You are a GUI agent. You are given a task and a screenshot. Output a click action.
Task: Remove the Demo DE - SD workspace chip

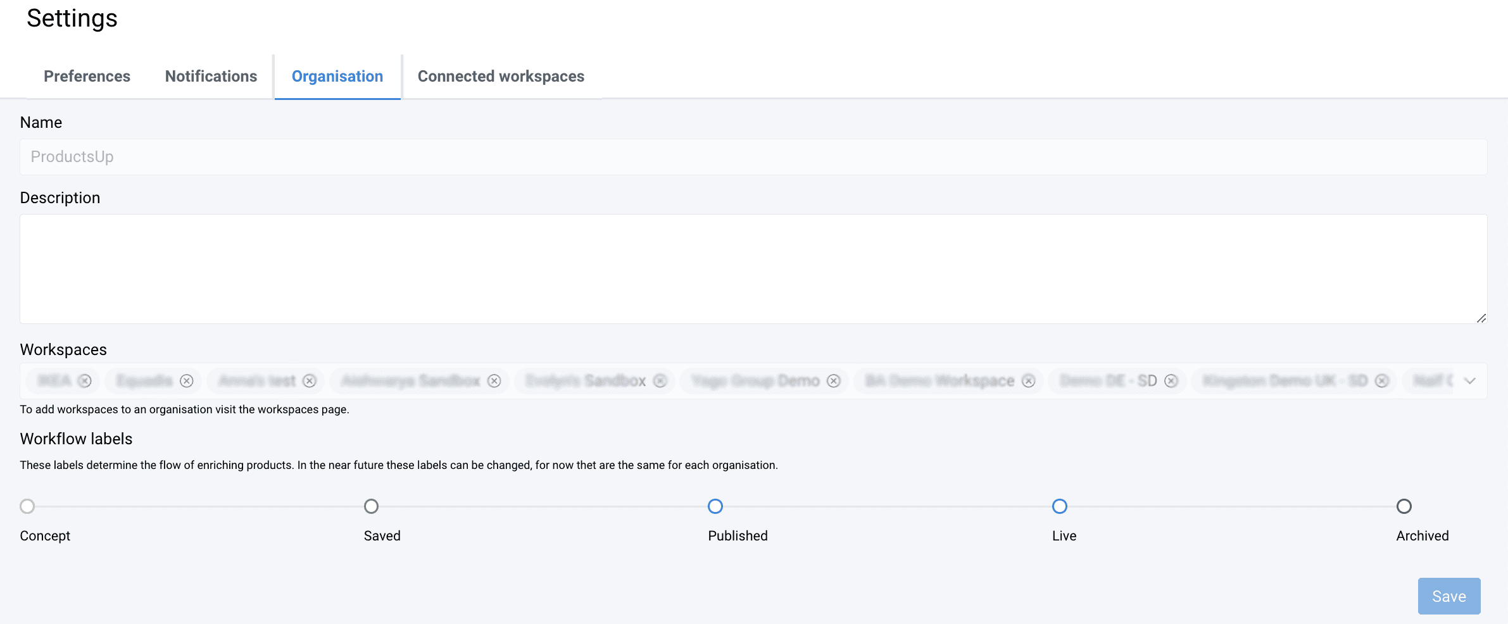1171,381
